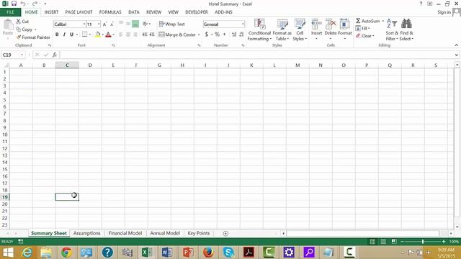Expand the Name Box dropdown arrow
This screenshot has height=259, width=461.
pyautogui.click(x=22, y=55)
